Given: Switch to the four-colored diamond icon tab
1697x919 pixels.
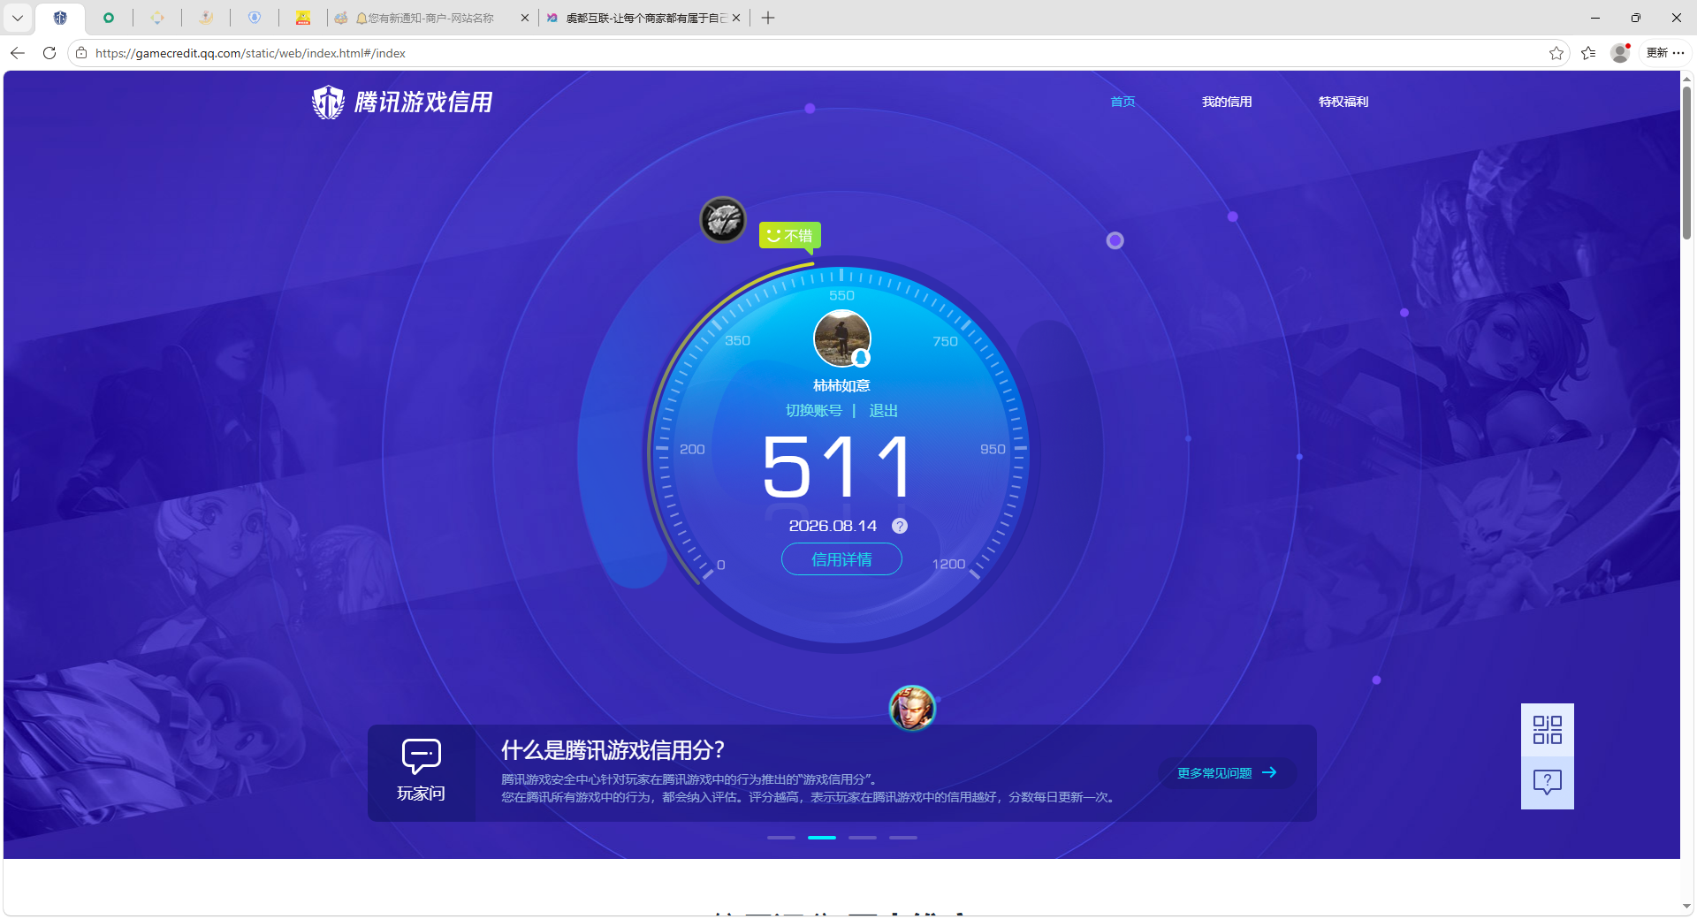Looking at the screenshot, I should pyautogui.click(x=157, y=18).
